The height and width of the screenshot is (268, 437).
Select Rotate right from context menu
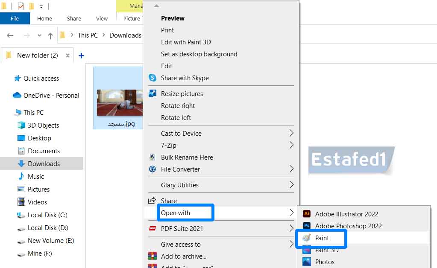(178, 106)
